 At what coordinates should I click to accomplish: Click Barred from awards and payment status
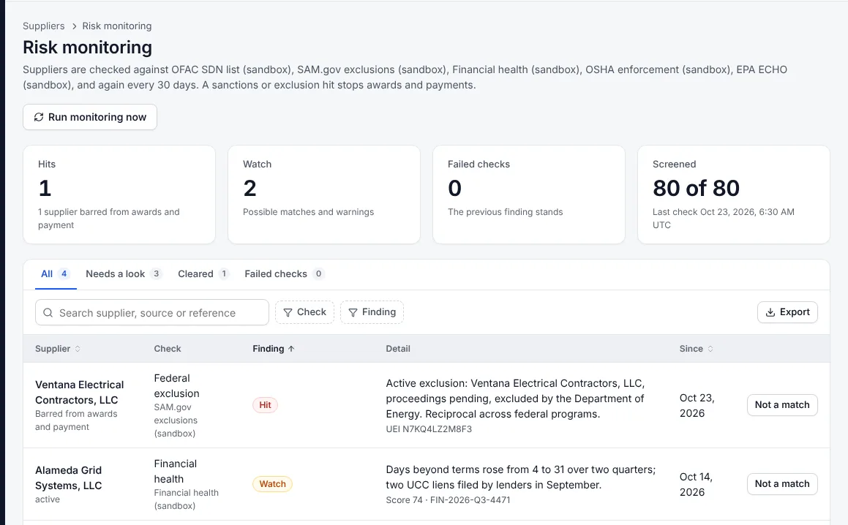click(76, 420)
